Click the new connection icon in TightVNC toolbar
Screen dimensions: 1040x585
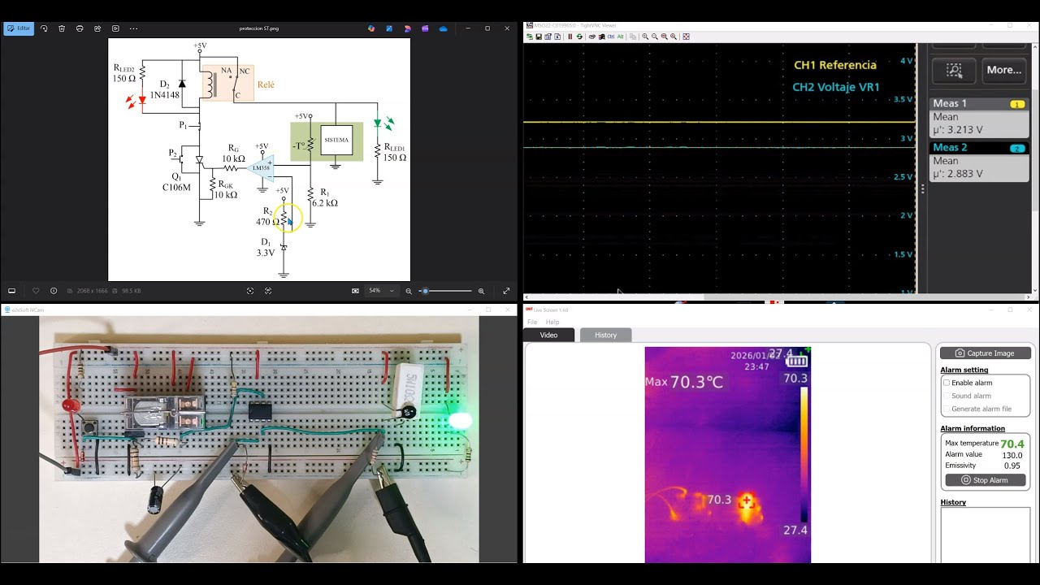coord(530,37)
